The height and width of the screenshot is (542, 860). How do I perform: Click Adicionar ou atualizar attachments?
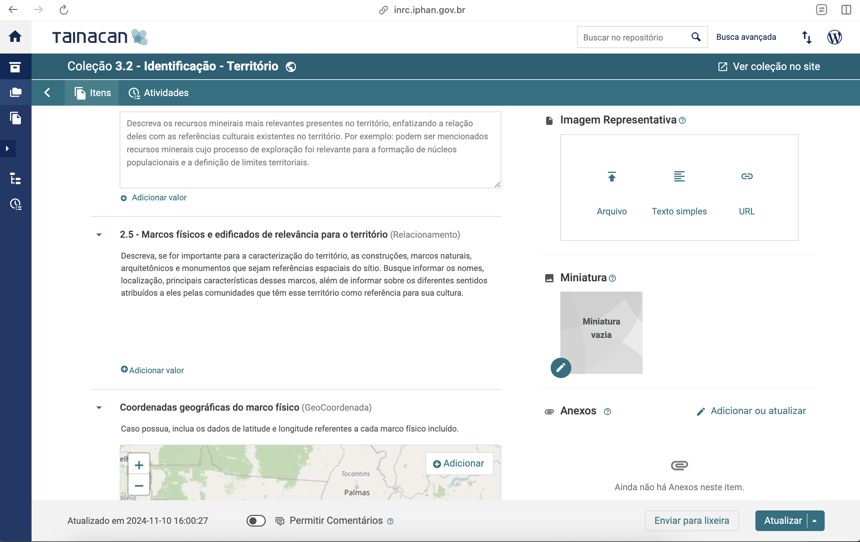(751, 411)
